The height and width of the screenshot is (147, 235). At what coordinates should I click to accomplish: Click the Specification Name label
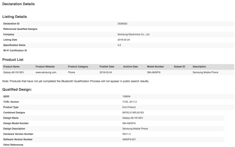click(14, 45)
